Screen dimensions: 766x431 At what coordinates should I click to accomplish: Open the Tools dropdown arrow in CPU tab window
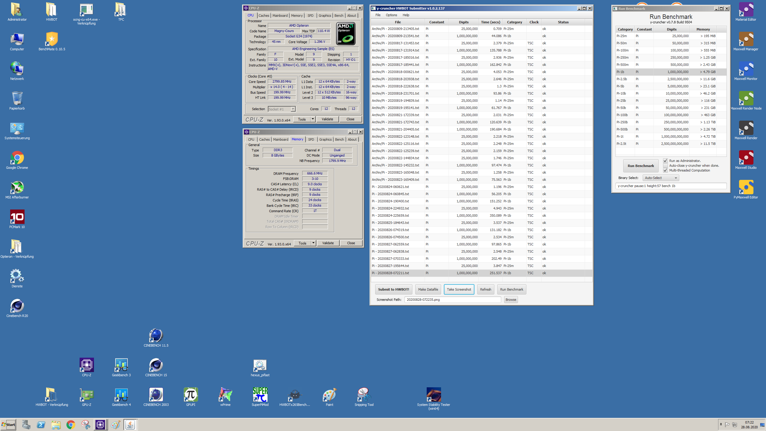coord(313,119)
